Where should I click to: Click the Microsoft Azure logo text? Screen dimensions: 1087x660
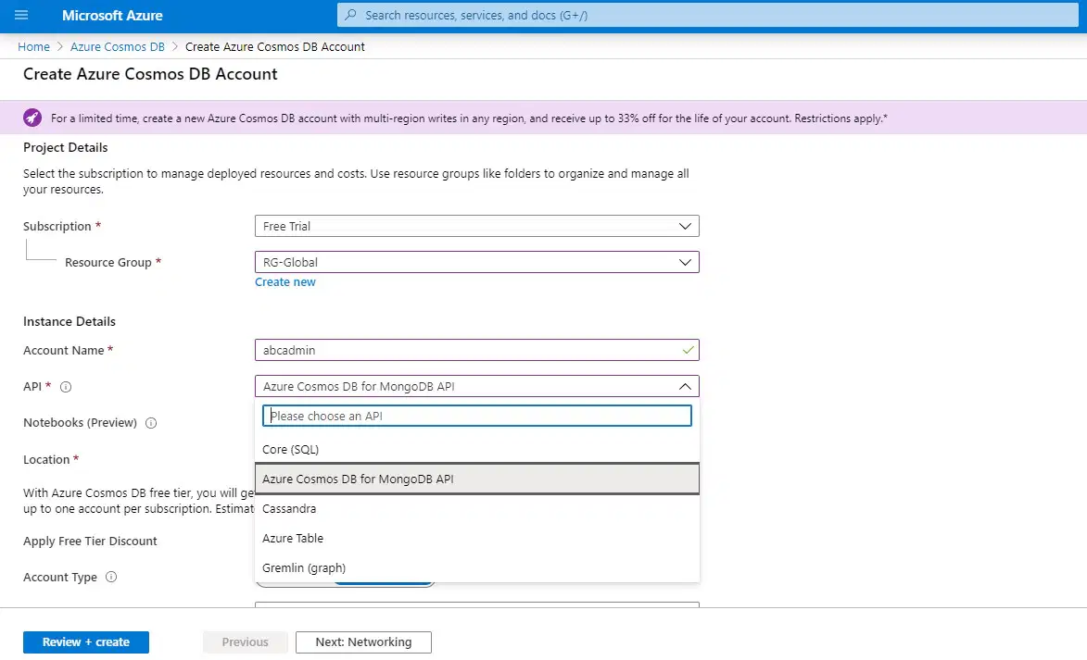tap(112, 15)
